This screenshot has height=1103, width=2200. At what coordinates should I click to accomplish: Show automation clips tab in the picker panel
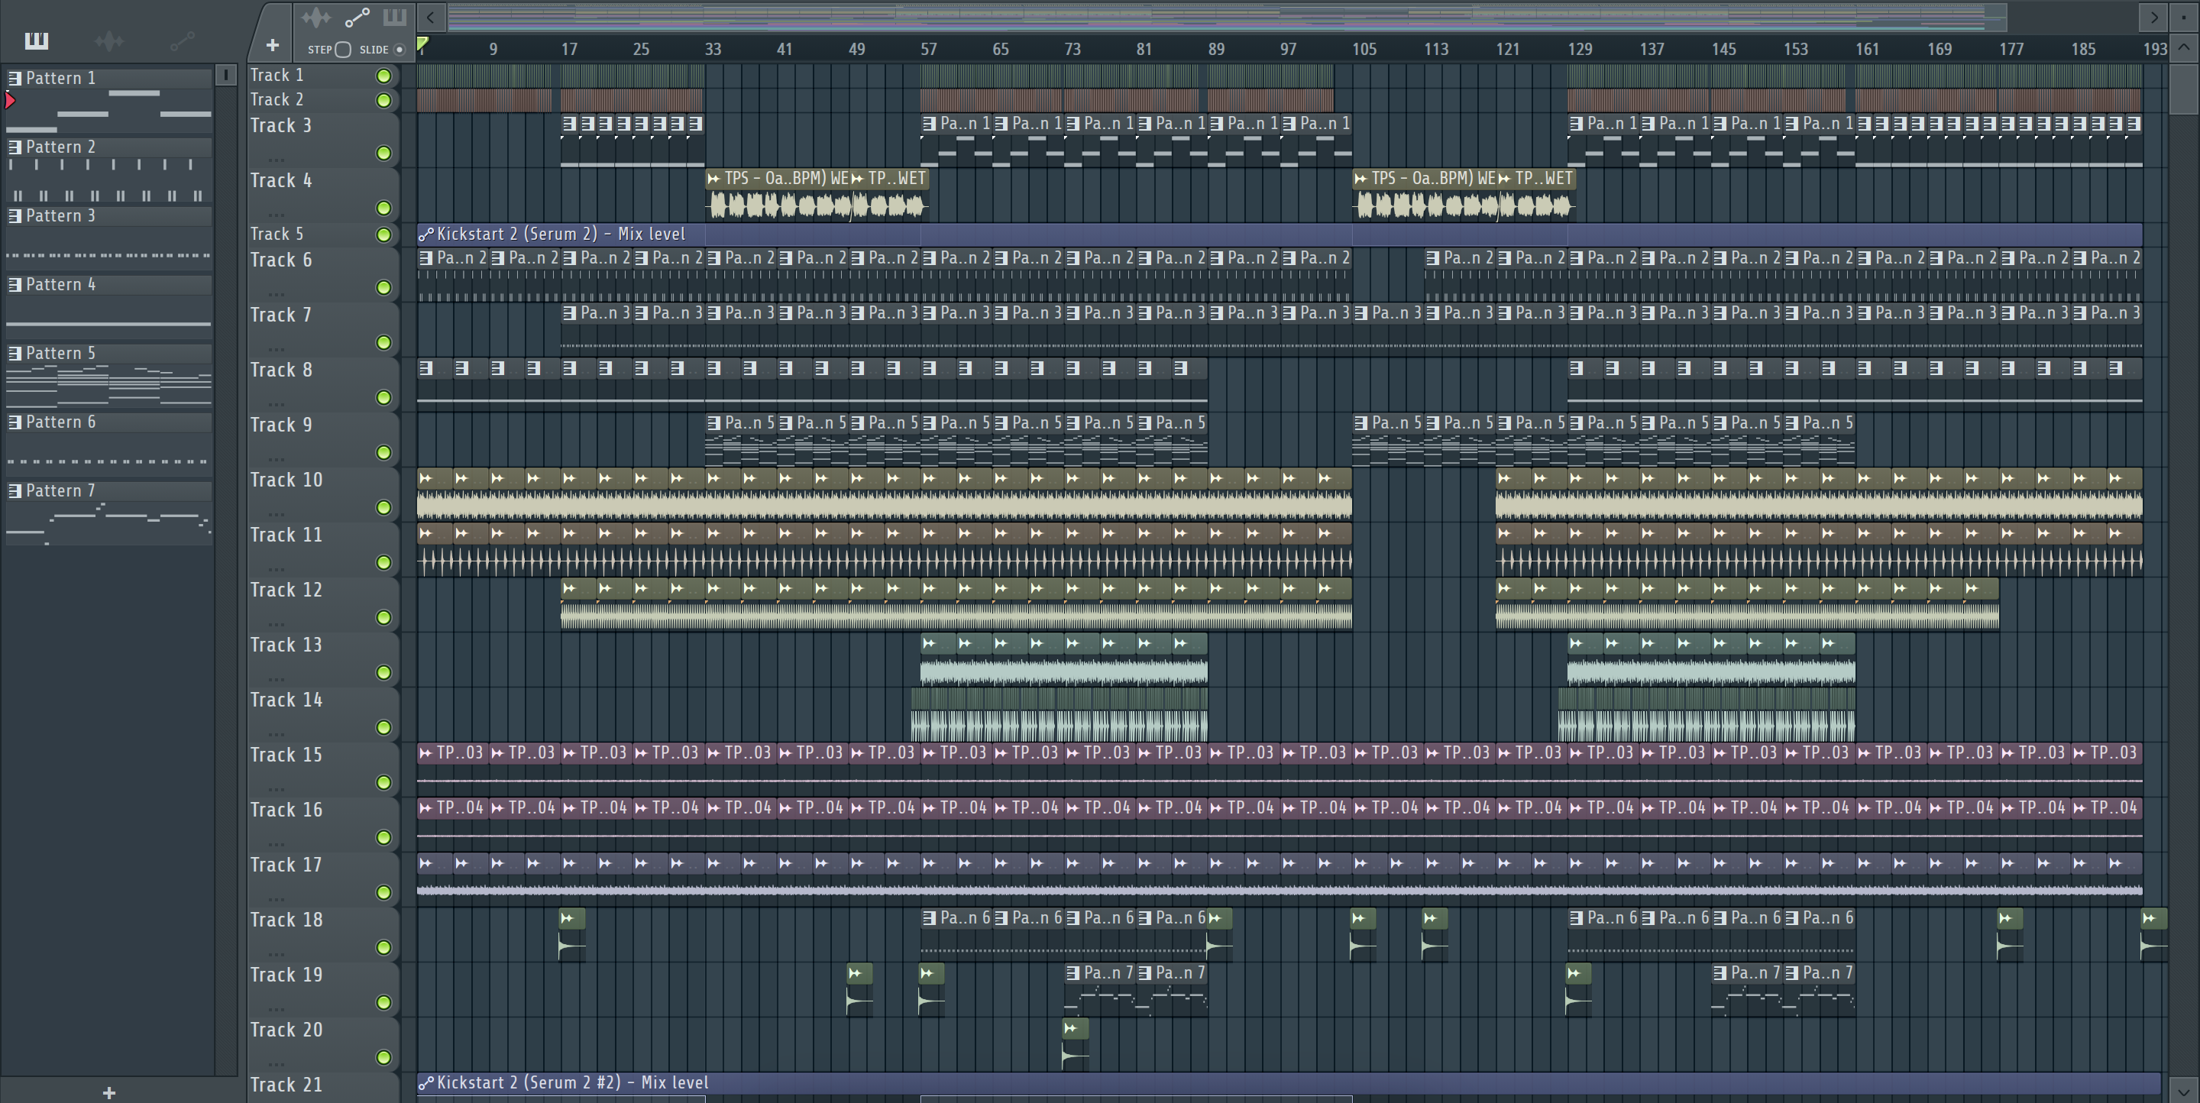(x=182, y=40)
